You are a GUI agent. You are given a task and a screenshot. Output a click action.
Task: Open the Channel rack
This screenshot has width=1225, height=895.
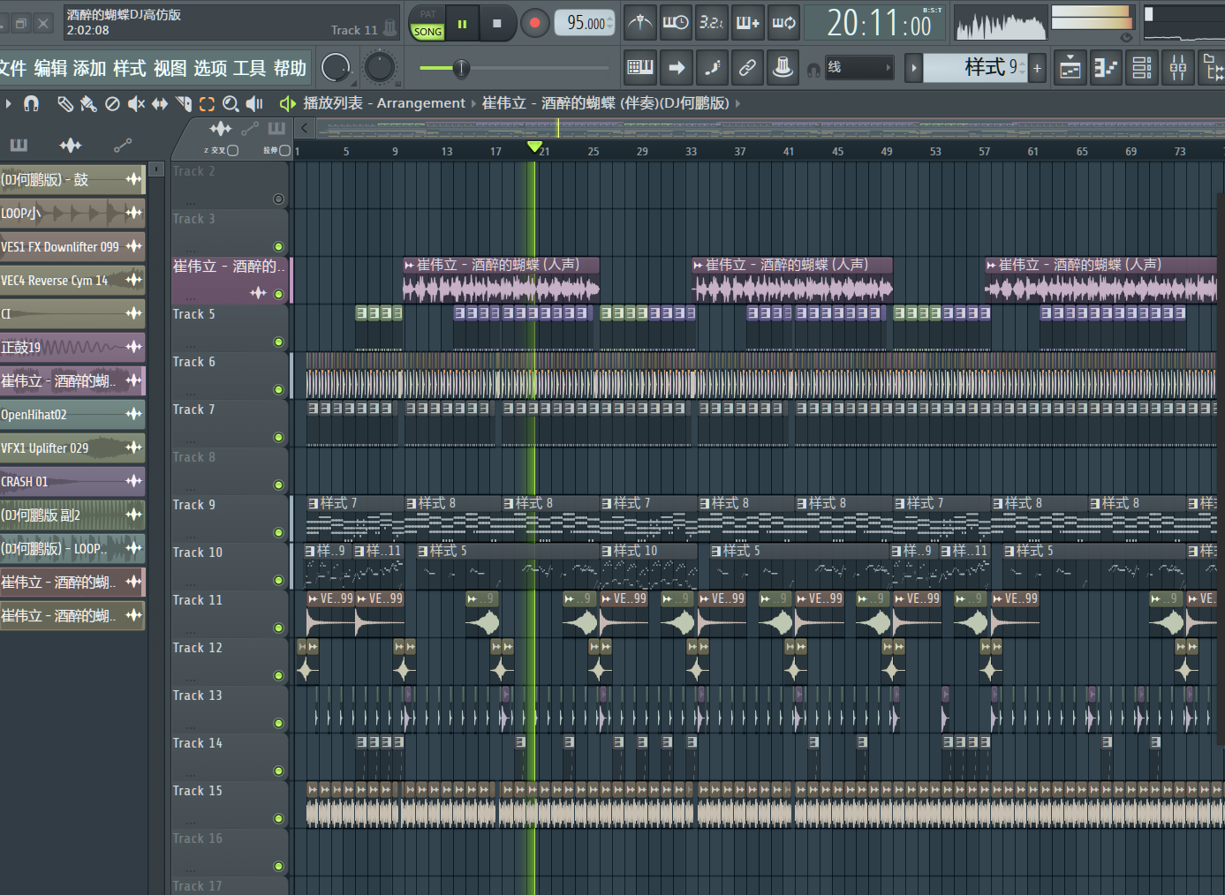(1142, 68)
